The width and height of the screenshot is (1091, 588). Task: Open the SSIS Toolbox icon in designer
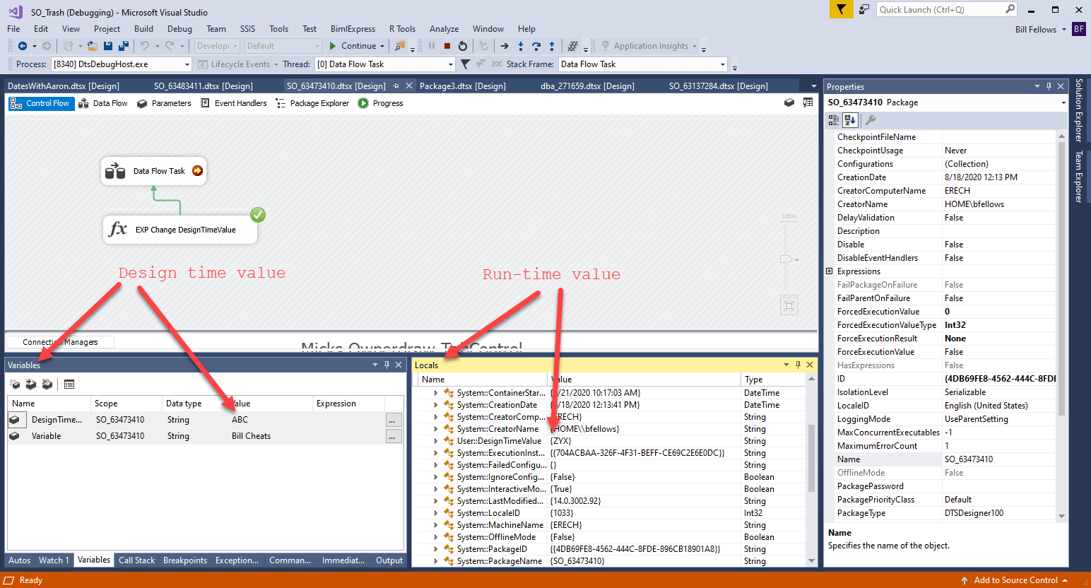point(789,103)
